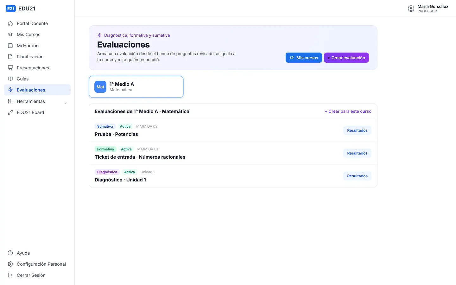Expand the Herramientas submenu chevron
This screenshot has height=285, width=456.
click(66, 102)
